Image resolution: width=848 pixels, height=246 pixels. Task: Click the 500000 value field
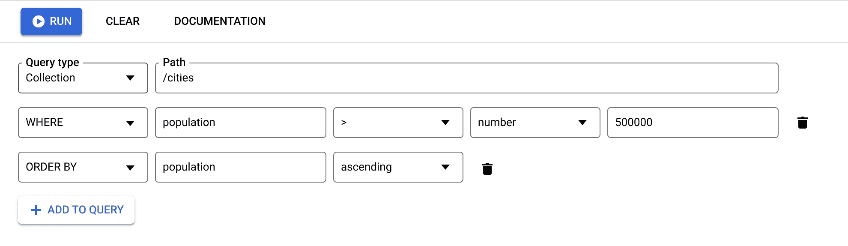(693, 123)
